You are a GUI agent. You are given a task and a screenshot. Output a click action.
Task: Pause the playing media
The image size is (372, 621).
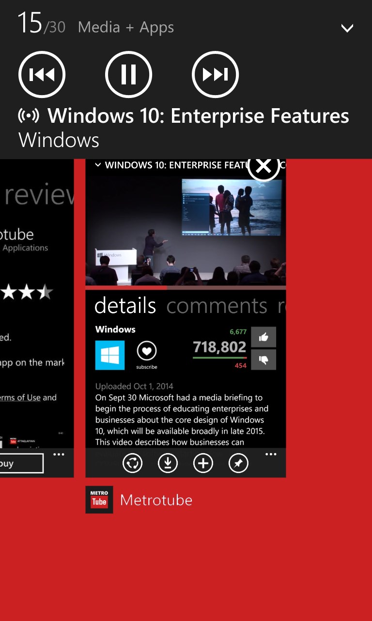coord(128,75)
